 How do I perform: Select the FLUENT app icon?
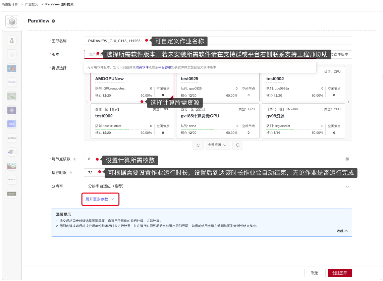[x=12, y=193]
